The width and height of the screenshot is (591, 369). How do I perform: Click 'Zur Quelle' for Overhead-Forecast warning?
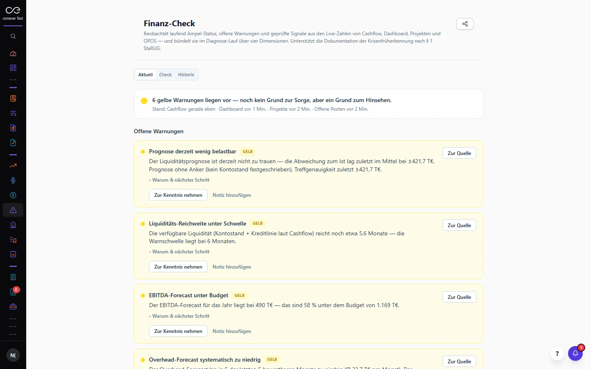click(459, 361)
